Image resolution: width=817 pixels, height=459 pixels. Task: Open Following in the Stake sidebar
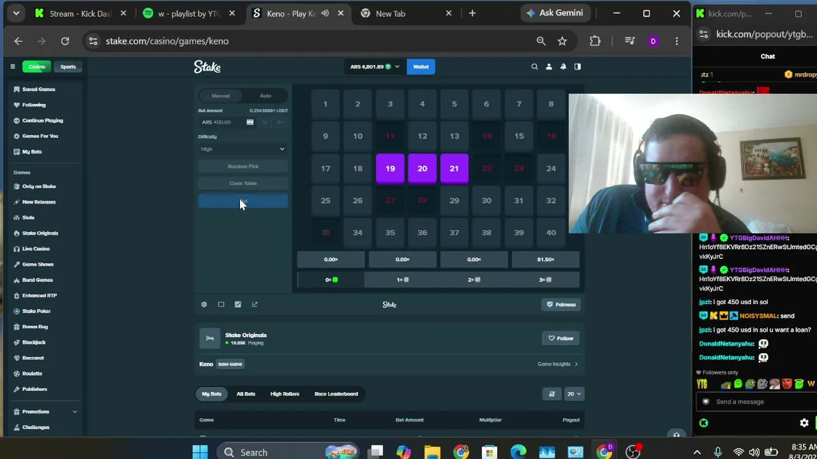click(x=34, y=105)
